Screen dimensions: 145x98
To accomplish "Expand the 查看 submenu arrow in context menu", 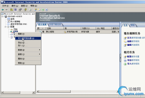I will coord(40,54).
